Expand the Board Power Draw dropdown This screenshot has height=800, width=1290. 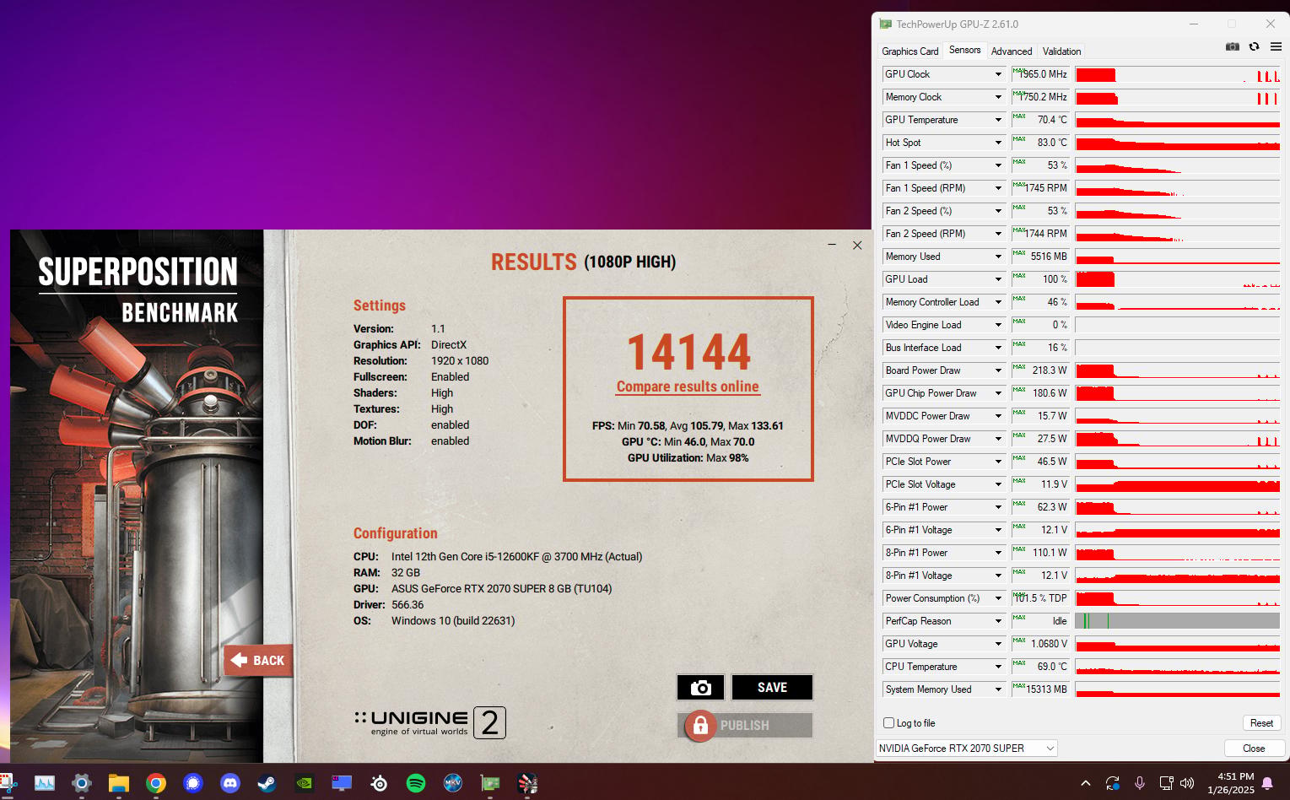(x=998, y=370)
